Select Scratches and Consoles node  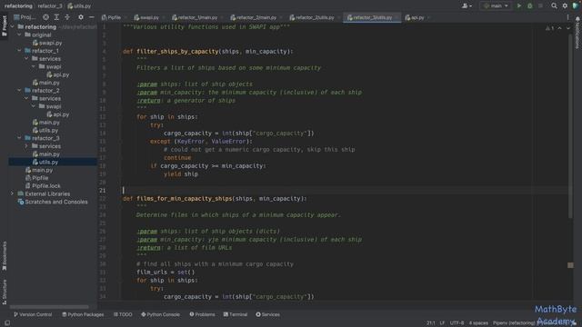click(x=53, y=202)
